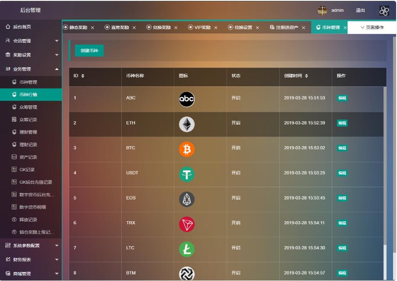
Task: Click the 业务管理 list icon
Action: (8, 69)
